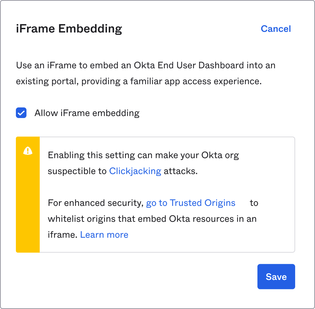This screenshot has width=315, height=309.
Task: Click the 'For enhanced security,' text
Action: [x=96, y=203]
